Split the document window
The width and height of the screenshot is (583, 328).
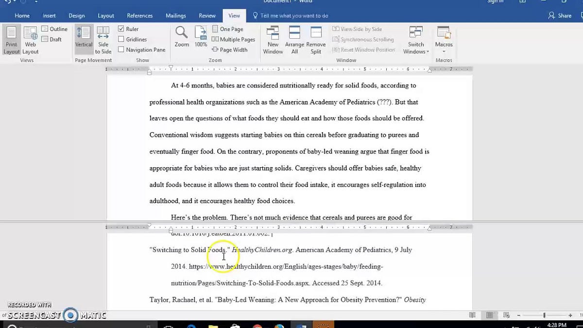pos(316,39)
